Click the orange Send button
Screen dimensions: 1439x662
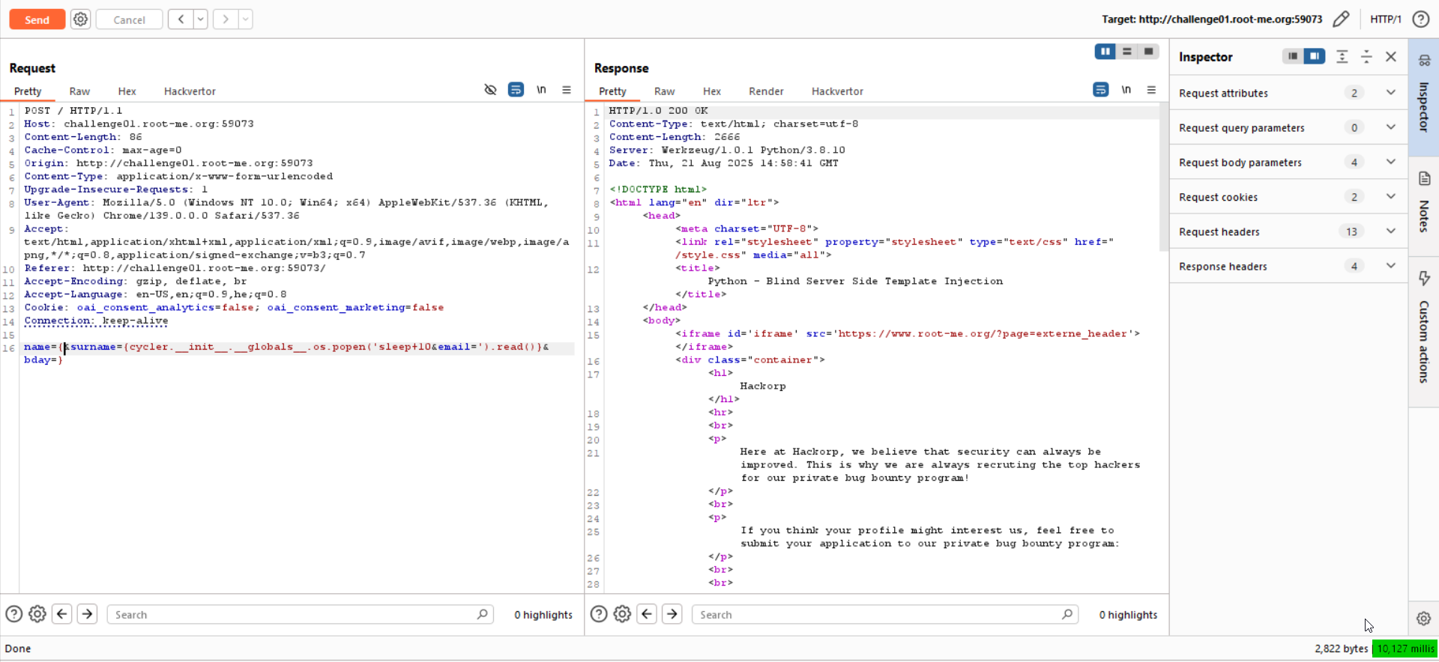(37, 19)
